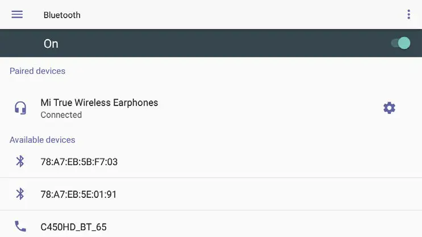Click the Available devices section header
The width and height of the screenshot is (422, 237).
[43, 140]
